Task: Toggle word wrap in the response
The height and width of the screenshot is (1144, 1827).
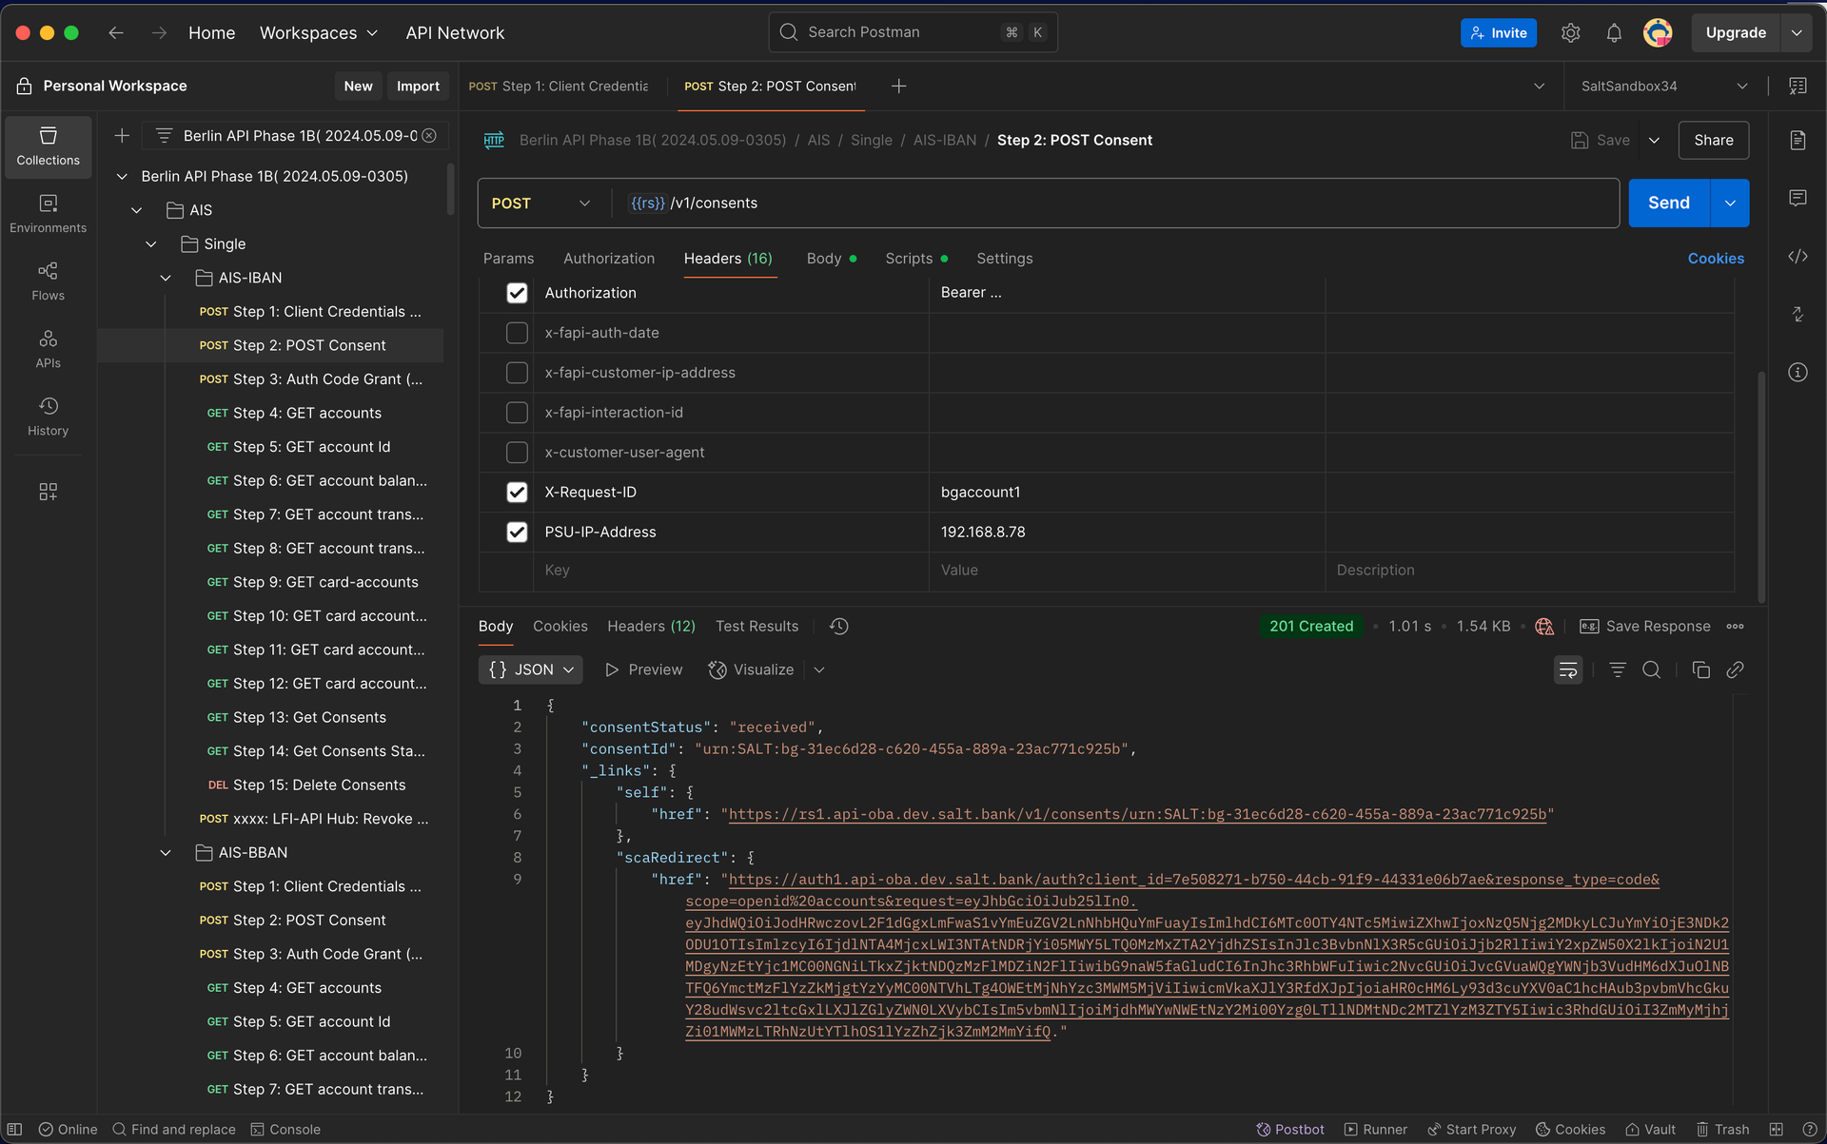Action: pos(1568,669)
